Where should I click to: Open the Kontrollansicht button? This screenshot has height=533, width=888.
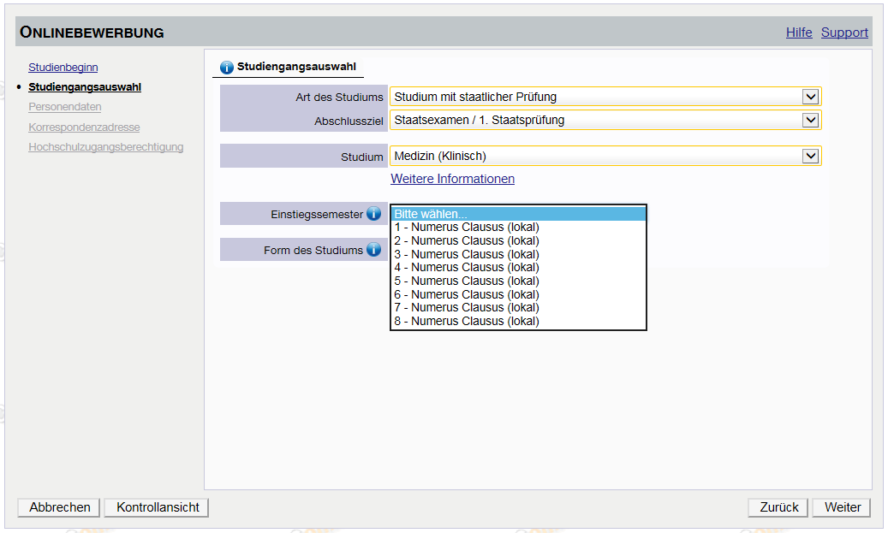[x=158, y=507]
